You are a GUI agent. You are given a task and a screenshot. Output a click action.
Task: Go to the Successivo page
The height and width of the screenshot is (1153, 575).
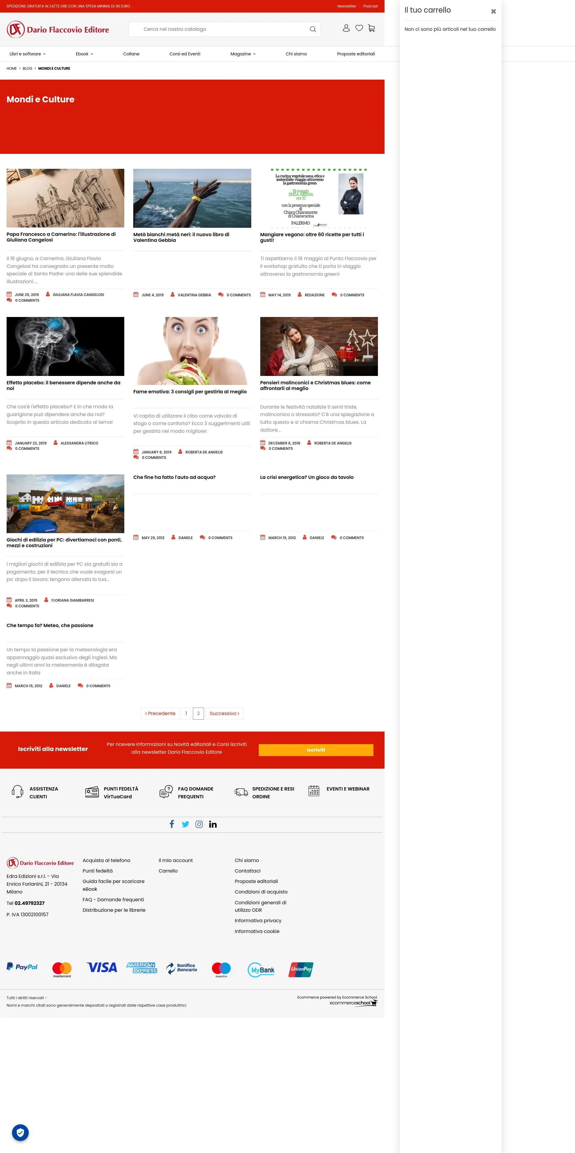coord(224,714)
